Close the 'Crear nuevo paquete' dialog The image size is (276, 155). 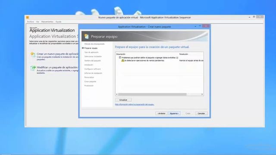(x=206, y=26)
